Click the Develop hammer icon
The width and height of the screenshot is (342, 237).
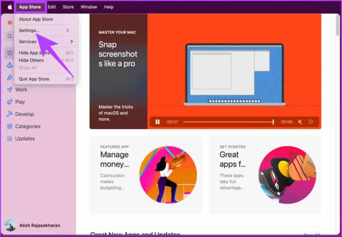point(10,114)
